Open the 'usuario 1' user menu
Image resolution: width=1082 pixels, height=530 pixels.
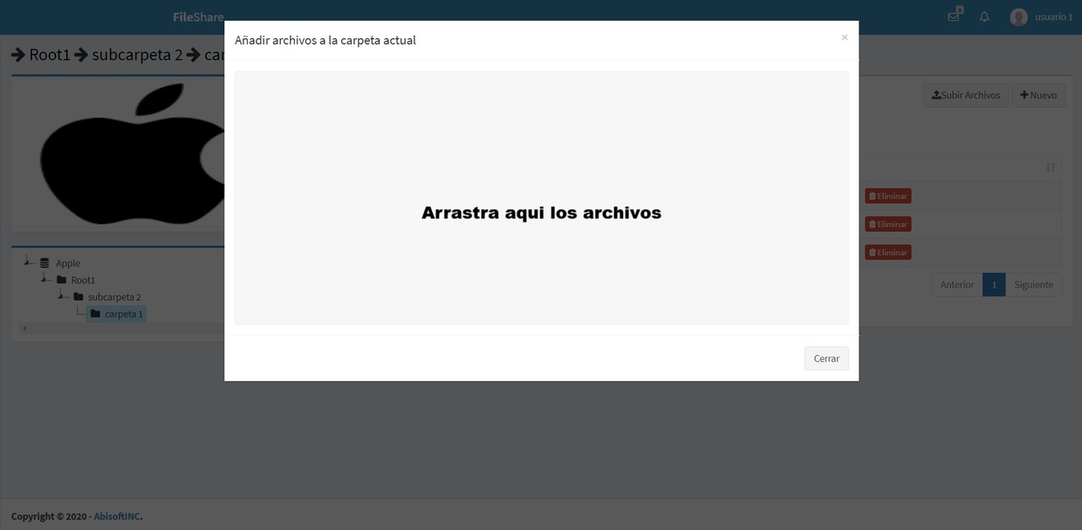coord(1054,17)
